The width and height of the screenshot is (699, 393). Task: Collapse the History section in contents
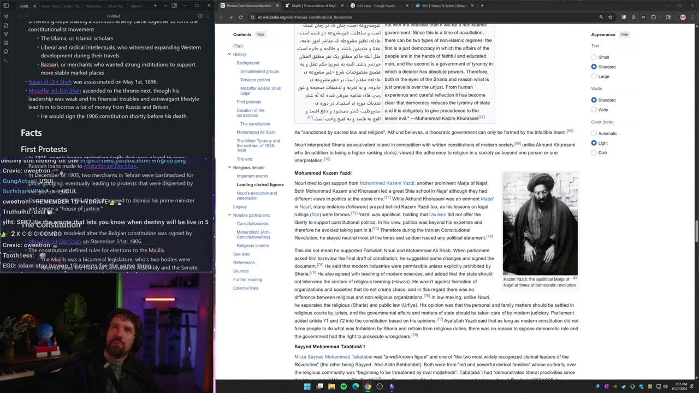pyautogui.click(x=229, y=54)
